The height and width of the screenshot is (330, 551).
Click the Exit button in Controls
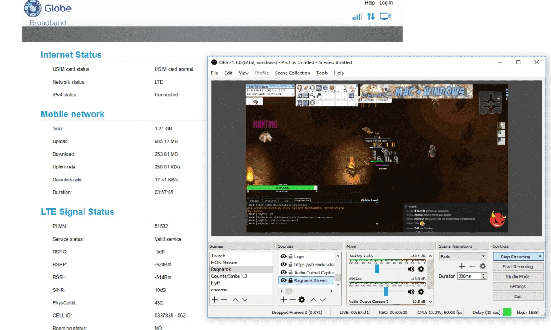click(x=518, y=296)
